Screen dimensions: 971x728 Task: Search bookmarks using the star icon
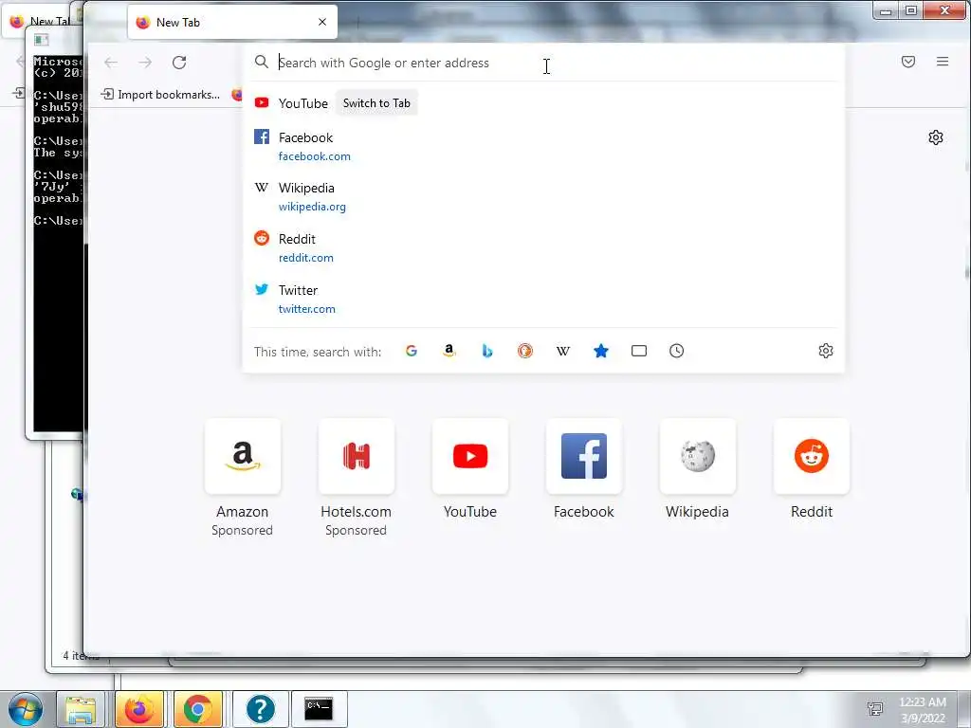click(x=600, y=351)
